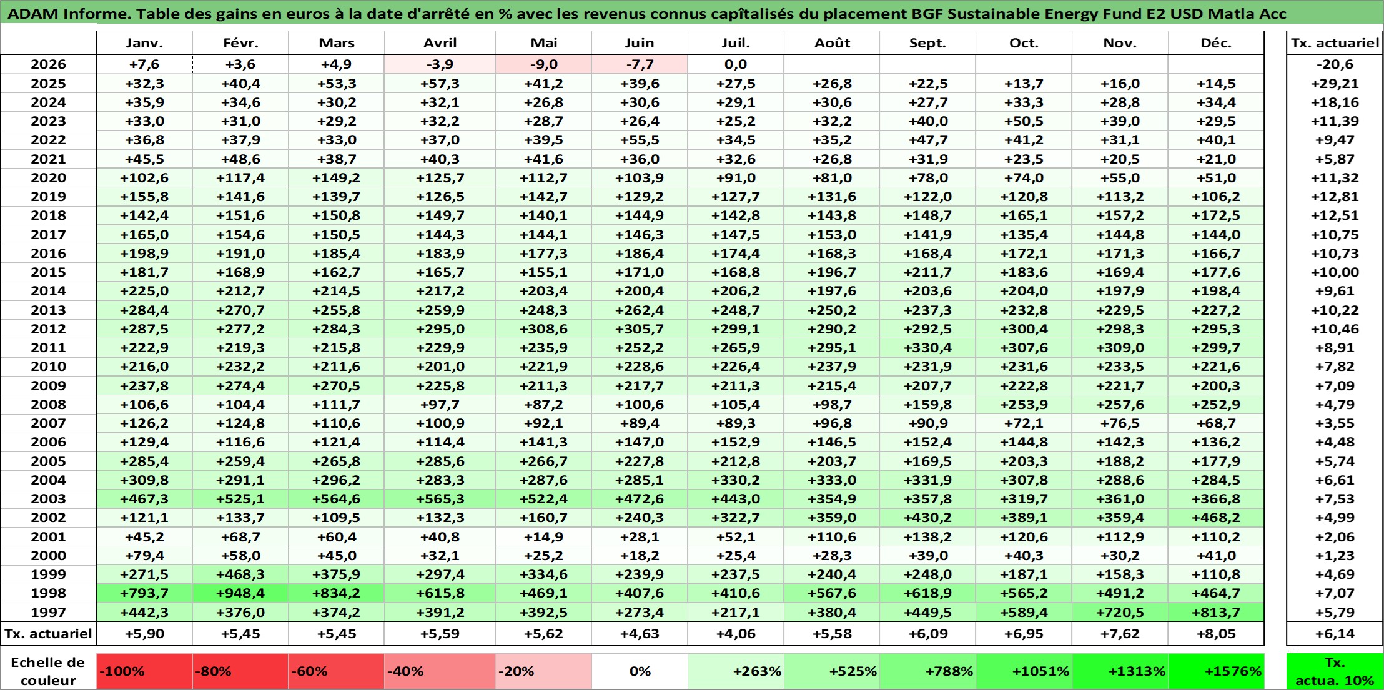Select the 0,0 cell for July 2026
1384x690 pixels.
[736, 64]
